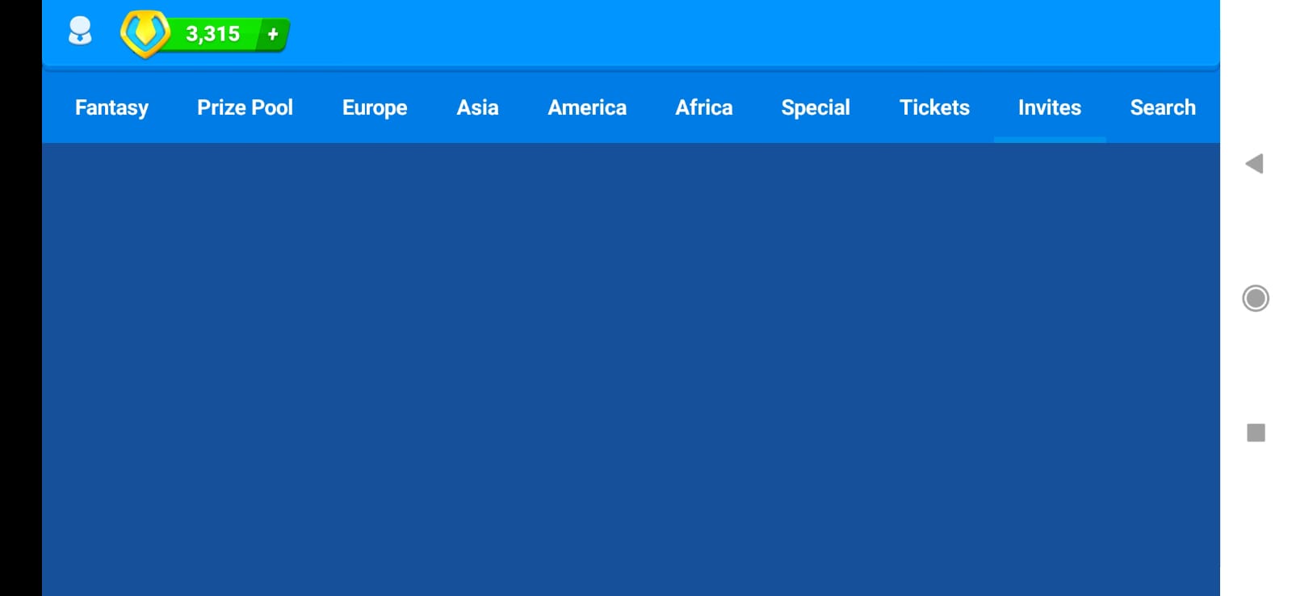Show the America tab
The image size is (1292, 596).
coord(587,107)
